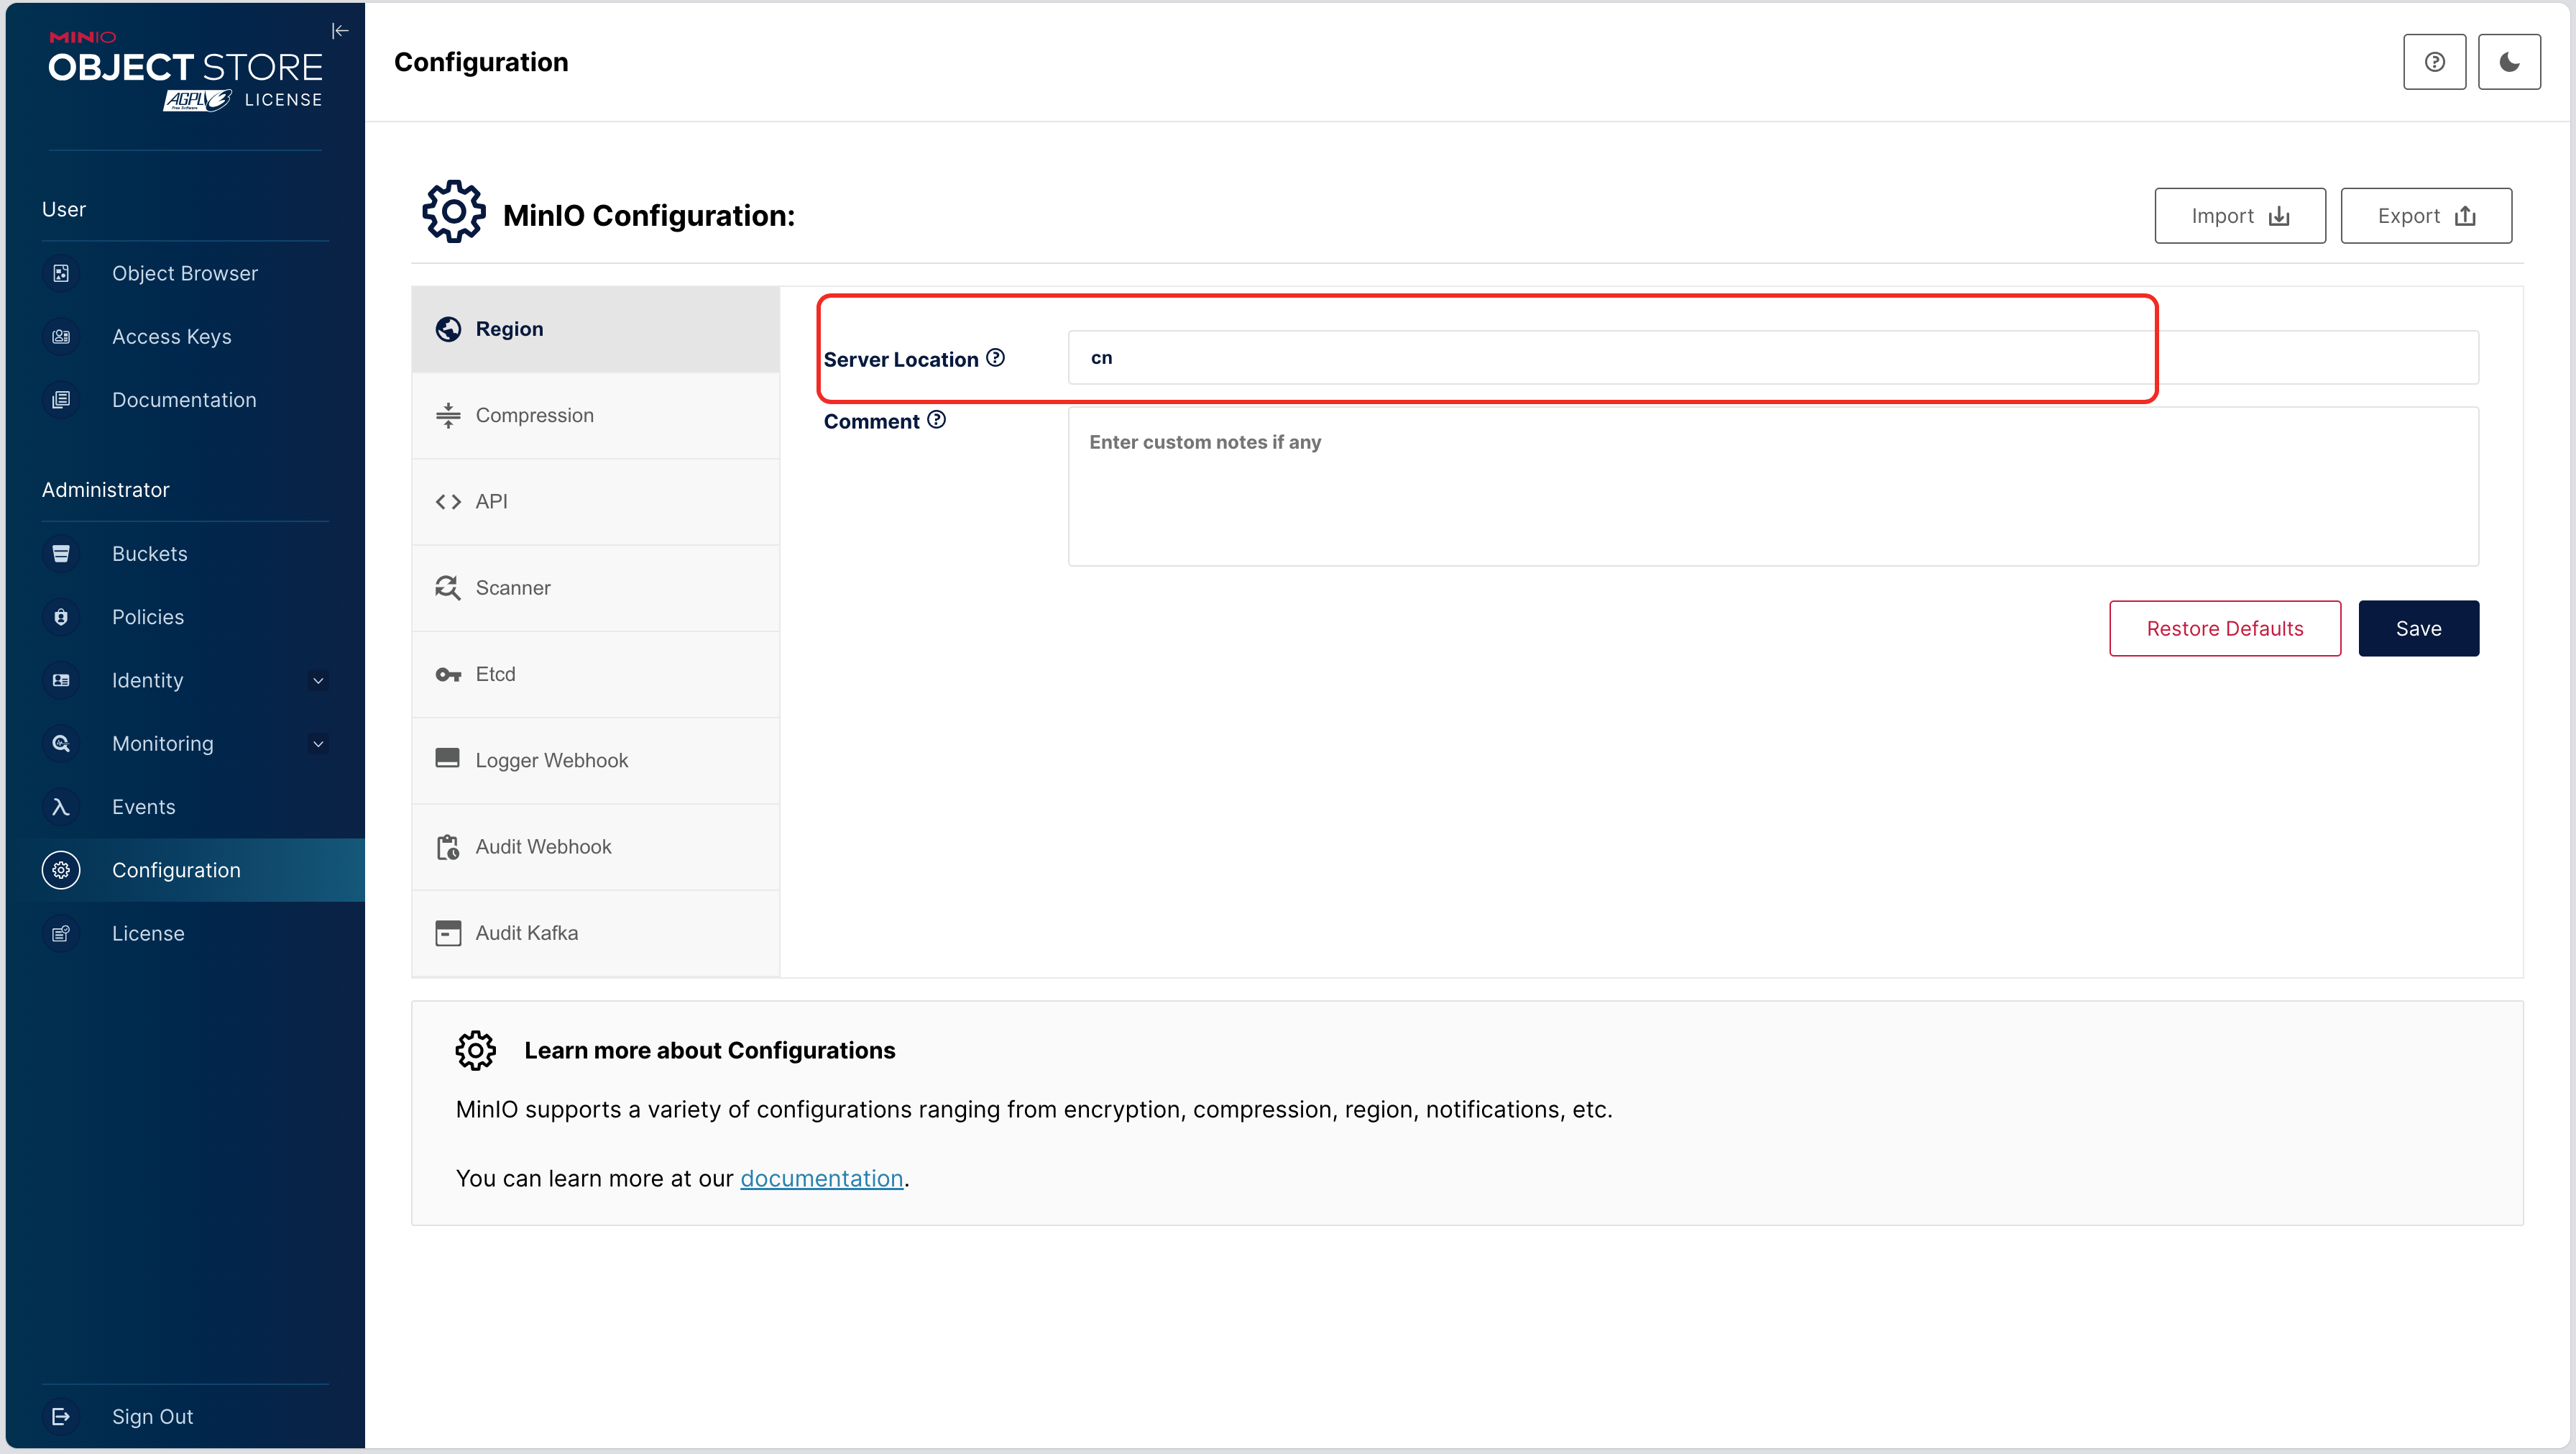Expand the Identity submenu chevron
The image size is (2576, 1454).
[x=318, y=680]
